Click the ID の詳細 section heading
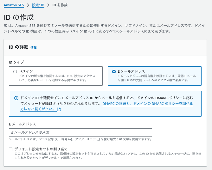This screenshot has height=170, width=212. [x=19, y=47]
